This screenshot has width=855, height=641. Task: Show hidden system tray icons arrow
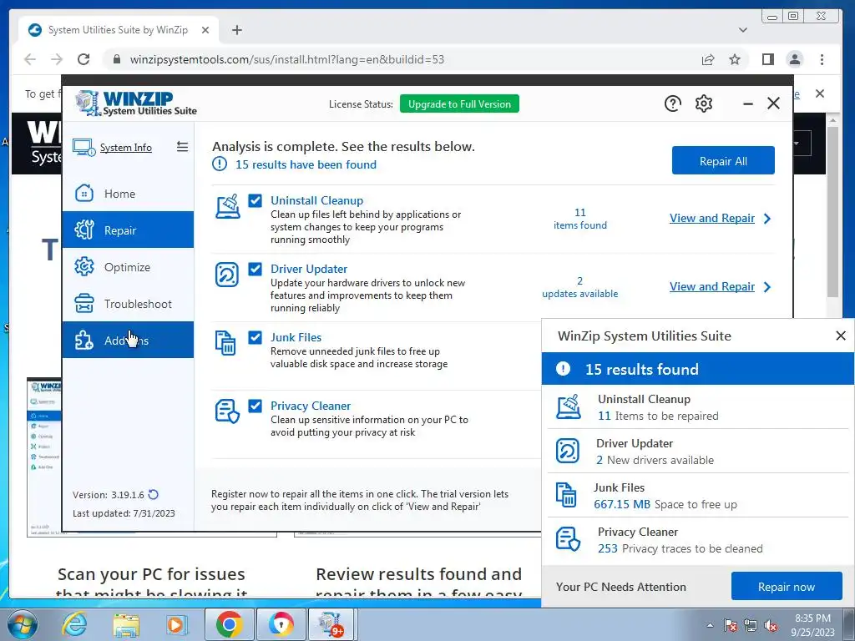pyautogui.click(x=710, y=625)
